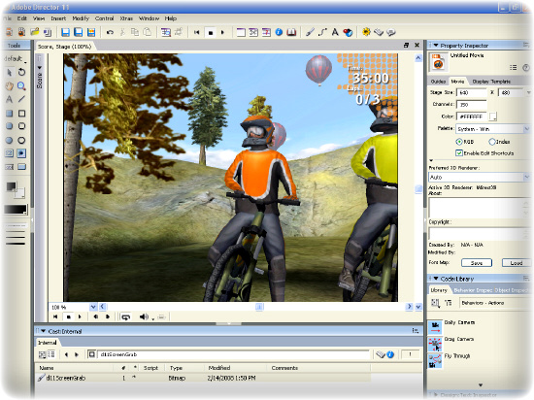Click the Stage Size width field
The image size is (534, 400).
[472, 92]
